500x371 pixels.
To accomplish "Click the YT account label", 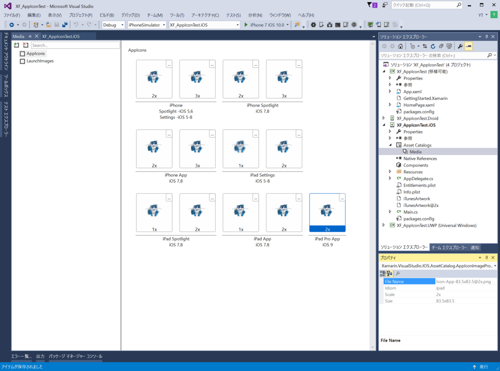I will 480,15.
